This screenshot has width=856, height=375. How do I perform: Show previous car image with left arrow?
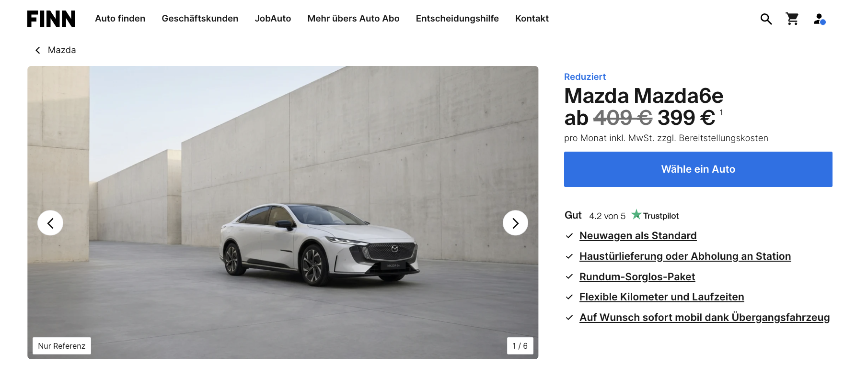pos(50,223)
